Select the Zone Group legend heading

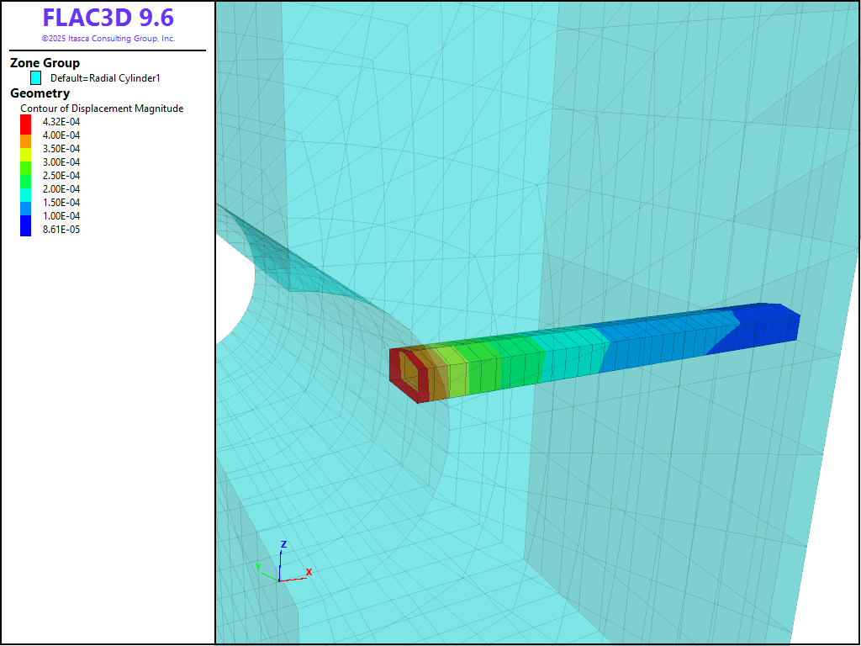45,63
